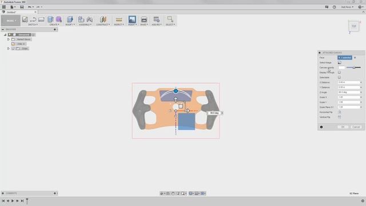Select the sketch Line tool icon
The image size is (366, 206).
[x=33, y=19]
